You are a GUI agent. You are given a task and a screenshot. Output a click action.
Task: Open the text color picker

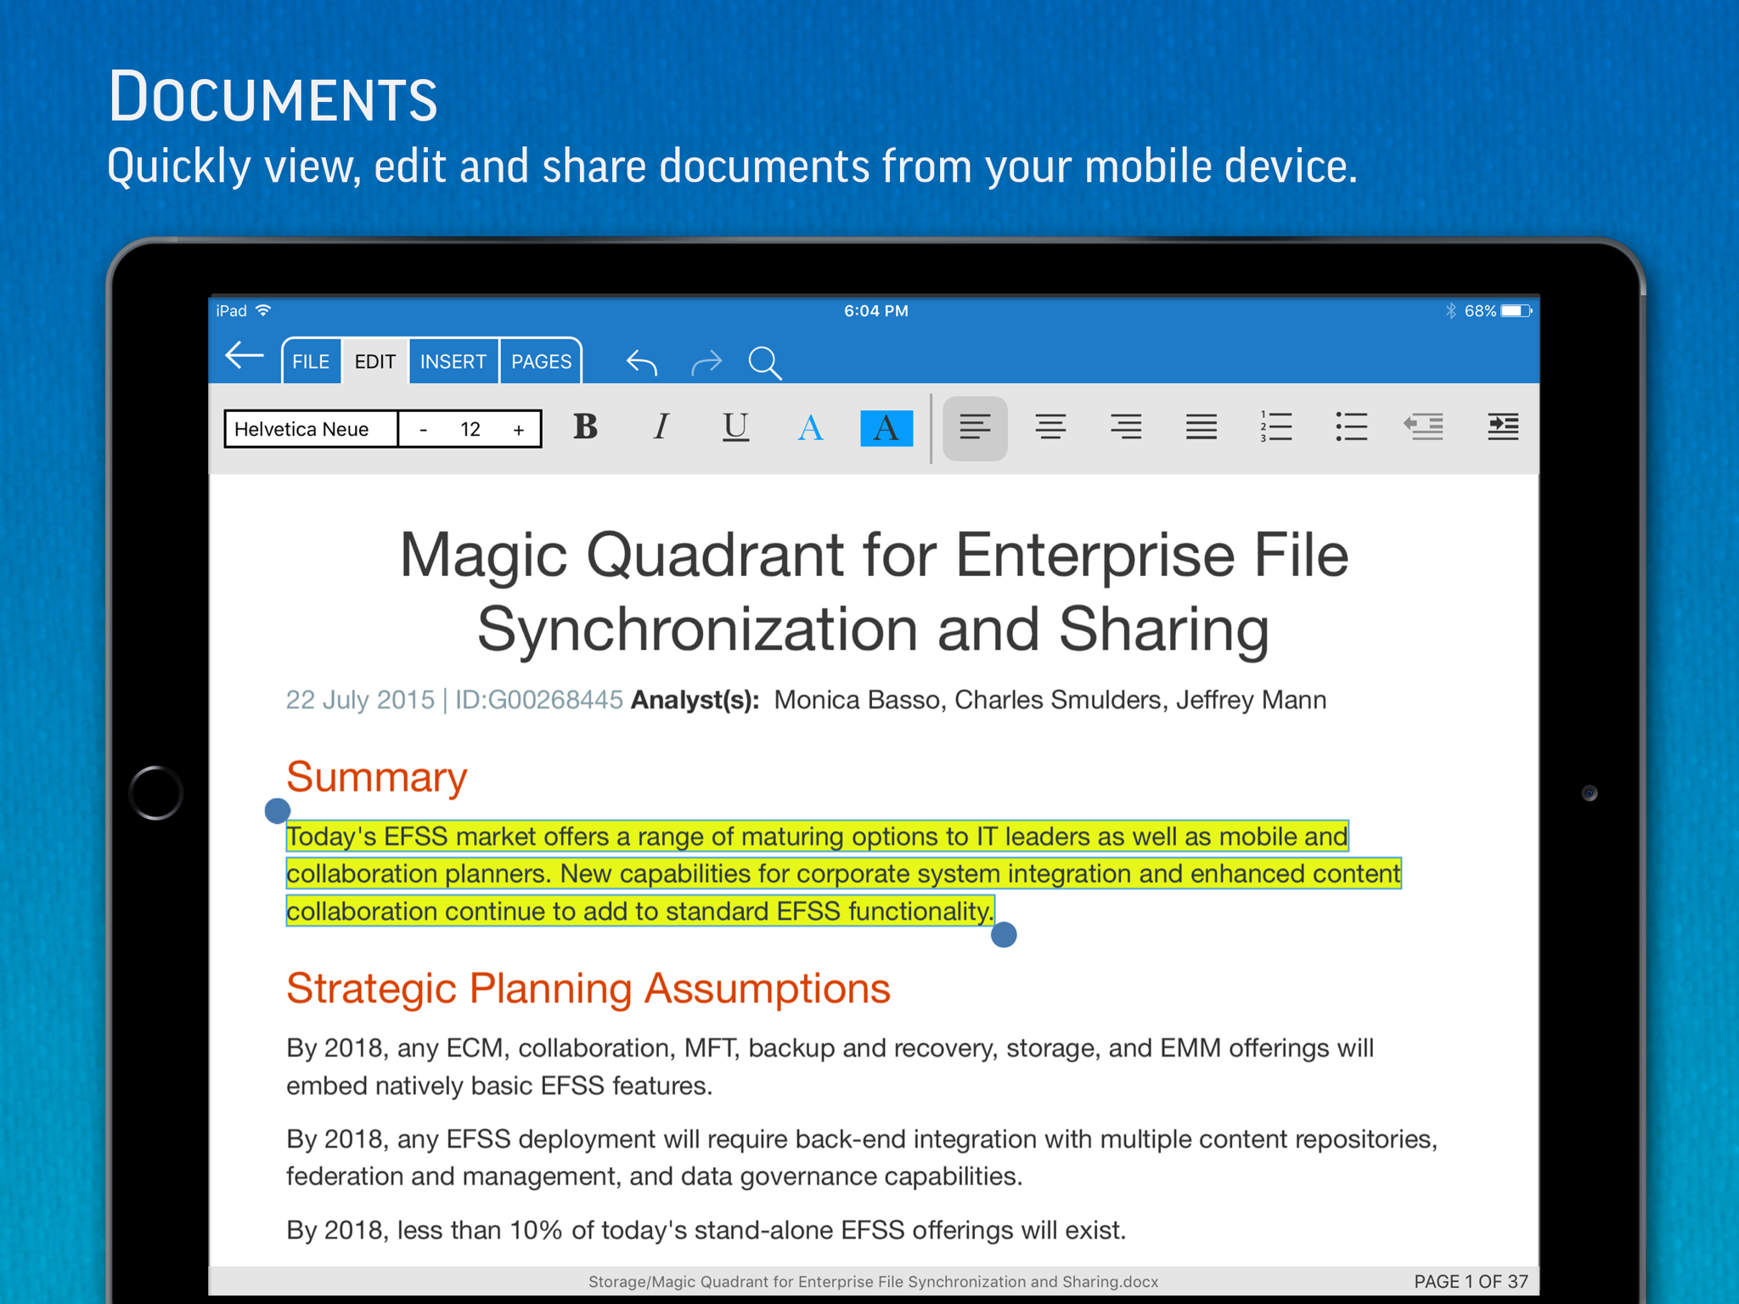click(x=811, y=427)
